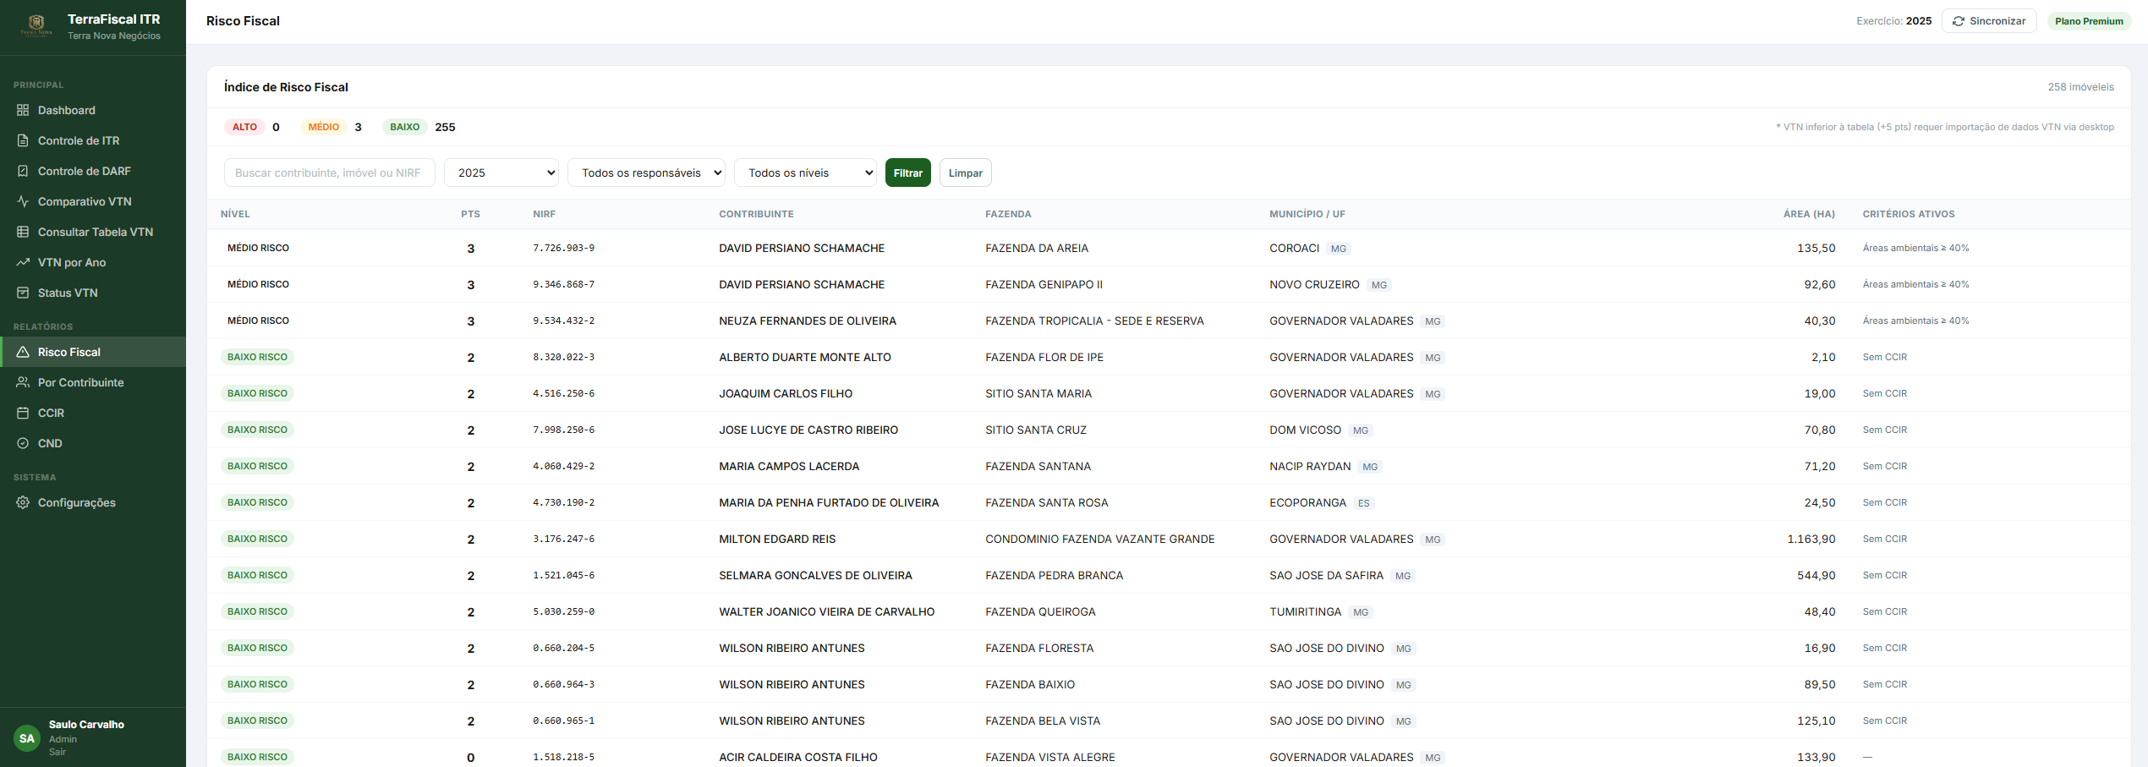Viewport: 2148px width, 767px height.
Task: Click the green Filtrar button
Action: [908, 173]
